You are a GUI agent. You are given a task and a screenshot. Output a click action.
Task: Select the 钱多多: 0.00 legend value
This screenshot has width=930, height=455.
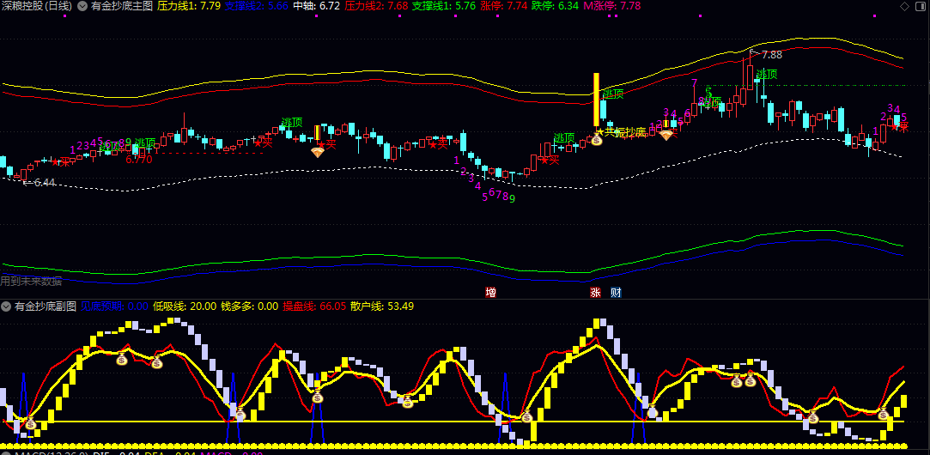(x=249, y=306)
